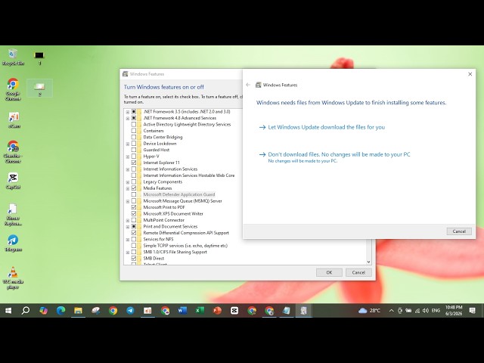
Task: Expand Microsoft Message Queue (MSMQ) Server
Action: pyautogui.click(x=128, y=202)
